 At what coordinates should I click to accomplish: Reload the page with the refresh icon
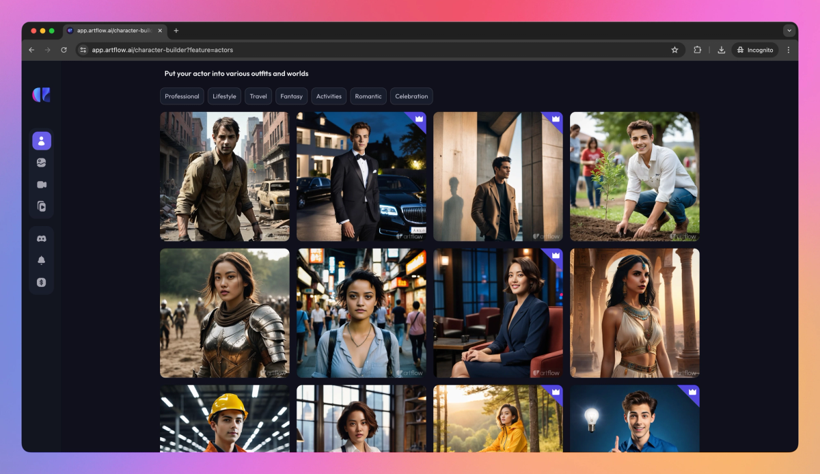point(64,50)
